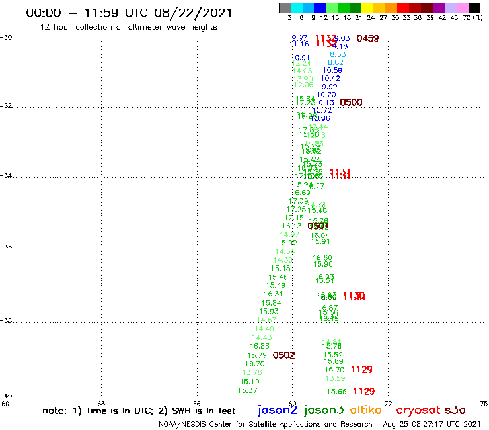Click the wave height value '15.45'
Screen dimensions: 489x430
[x=280, y=269]
